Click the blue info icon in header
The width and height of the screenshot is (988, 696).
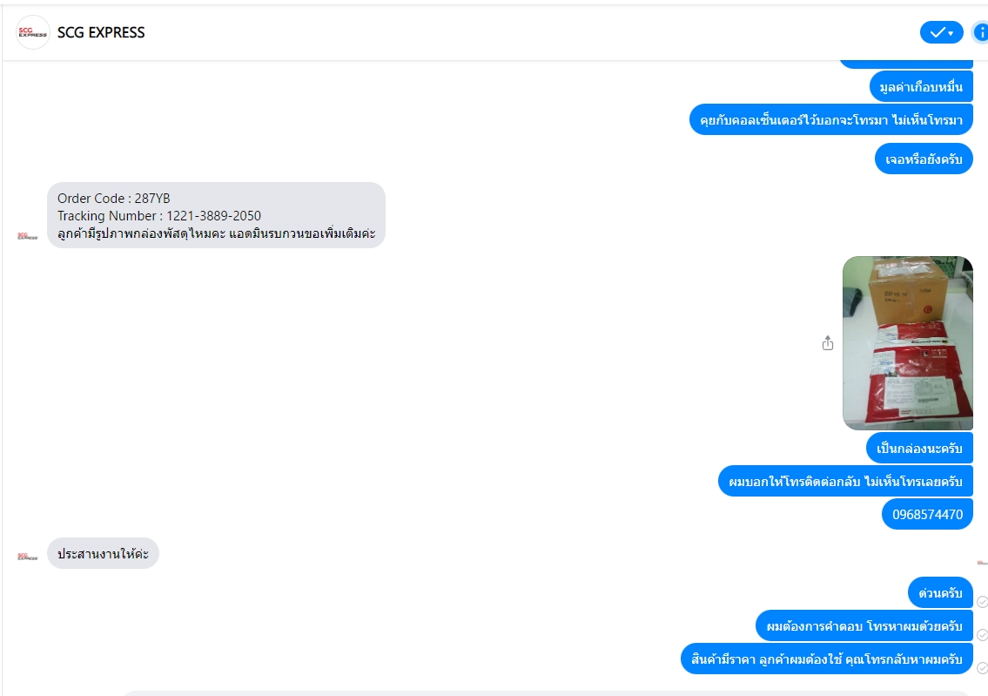[980, 32]
